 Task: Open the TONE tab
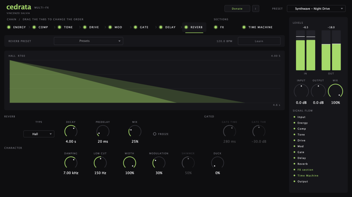click(68, 27)
